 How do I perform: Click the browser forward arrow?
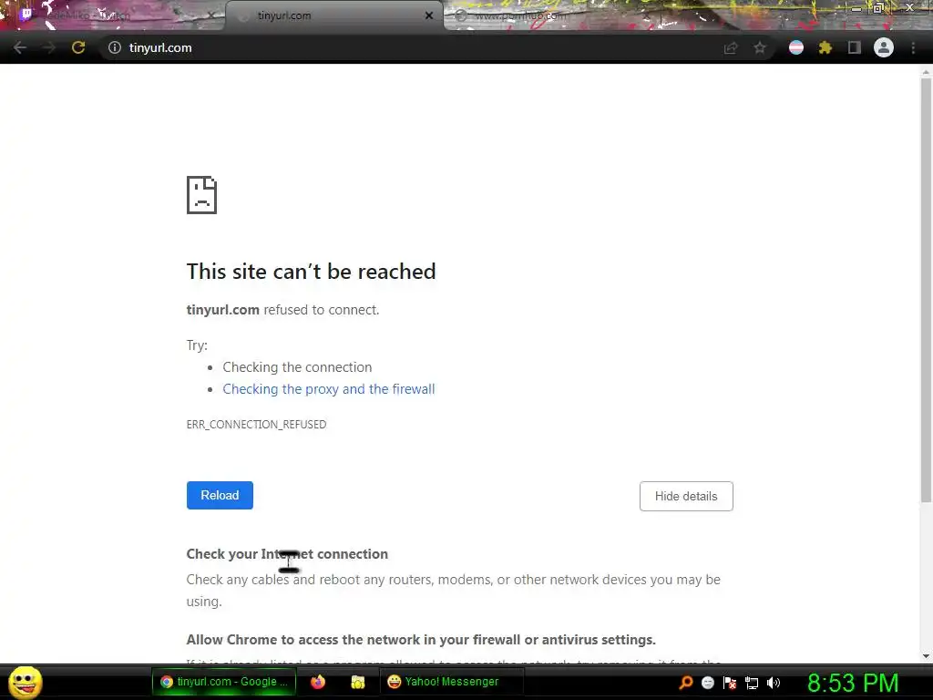click(x=49, y=47)
